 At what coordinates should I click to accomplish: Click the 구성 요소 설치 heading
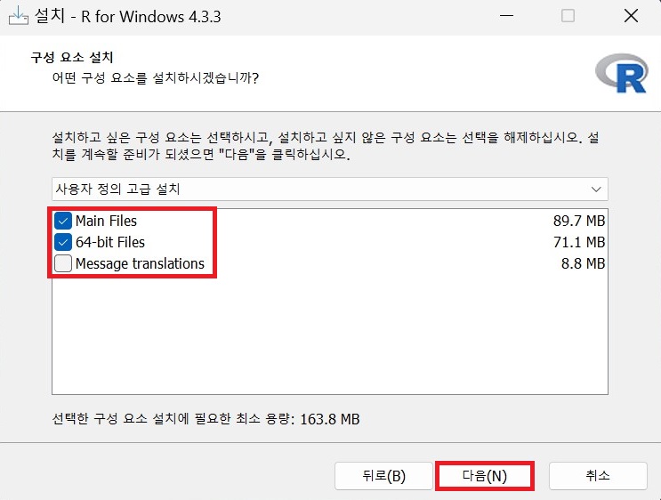[72, 57]
